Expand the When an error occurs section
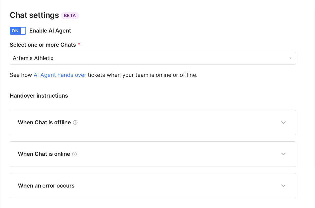The height and width of the screenshot is (208, 315). (153, 186)
